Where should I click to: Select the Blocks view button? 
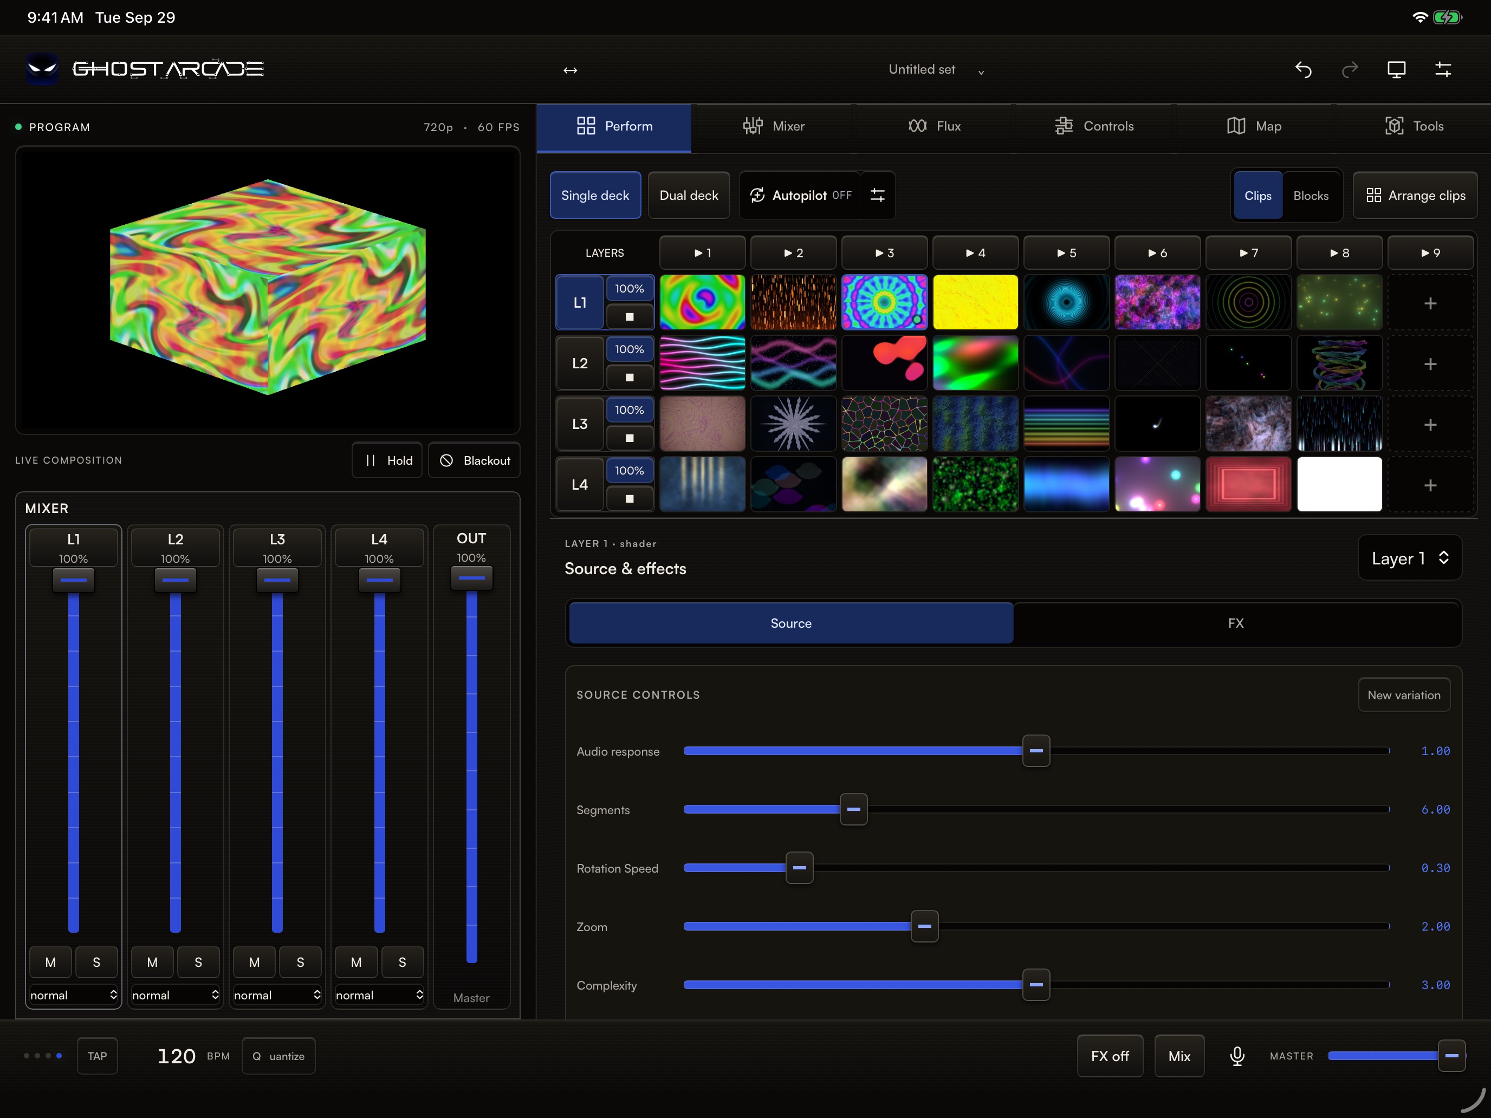tap(1311, 196)
